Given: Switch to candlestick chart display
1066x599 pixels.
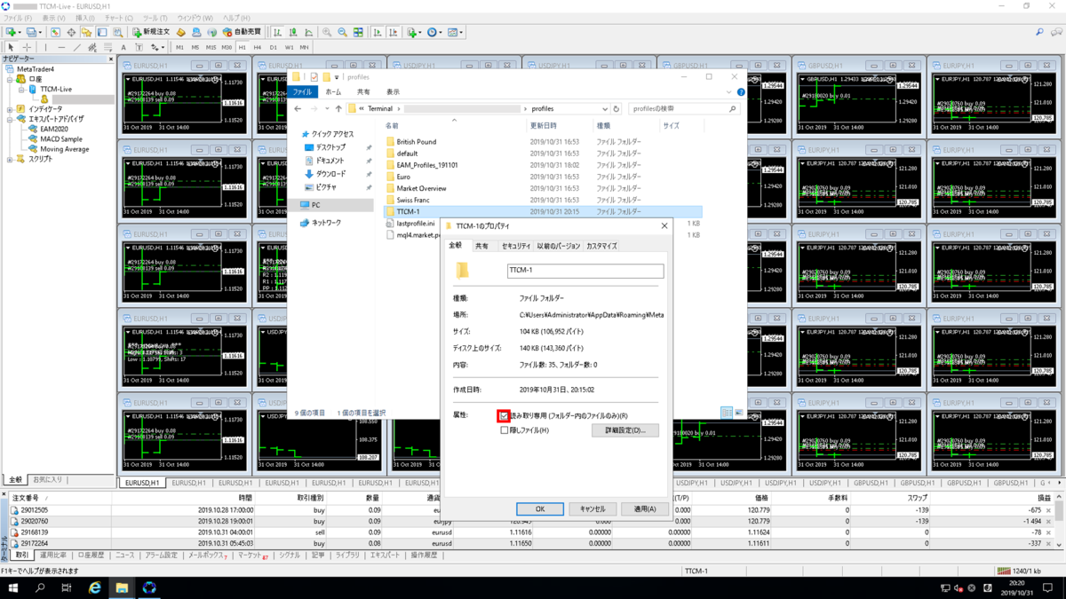Looking at the screenshot, I should click(293, 32).
